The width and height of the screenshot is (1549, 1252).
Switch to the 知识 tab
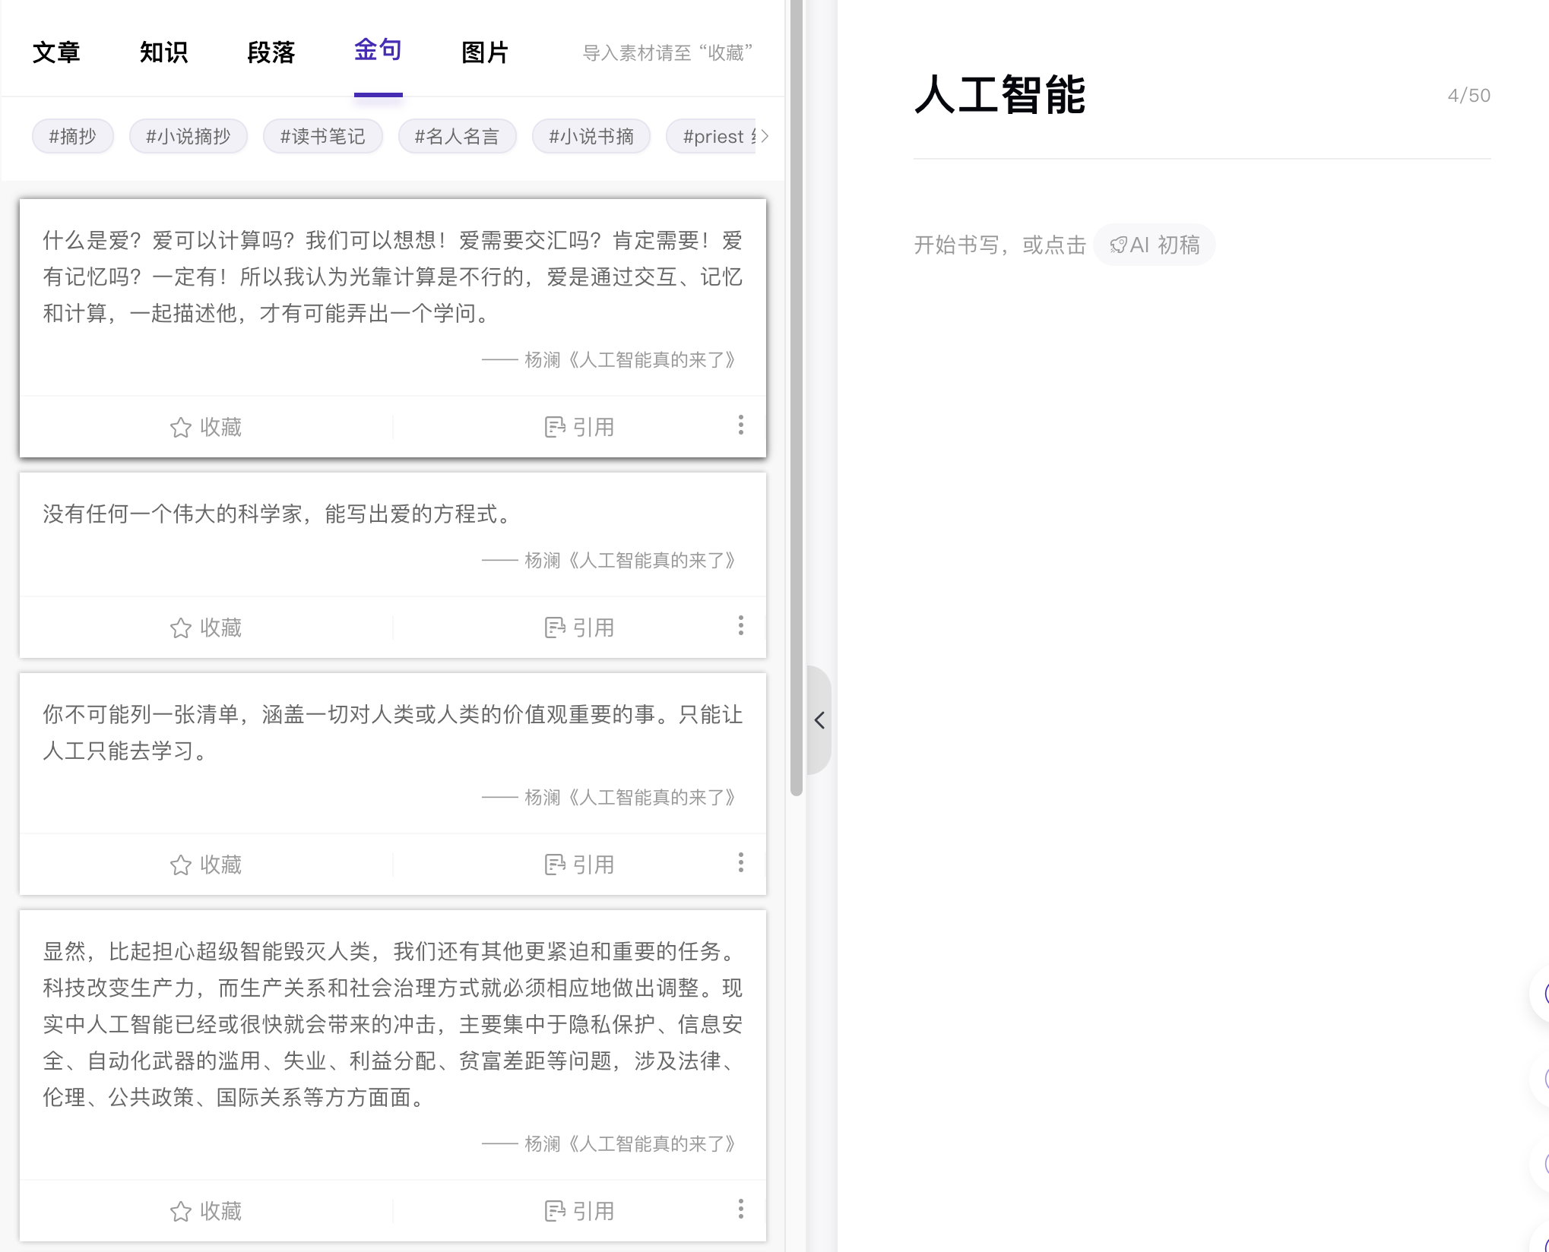click(x=163, y=52)
